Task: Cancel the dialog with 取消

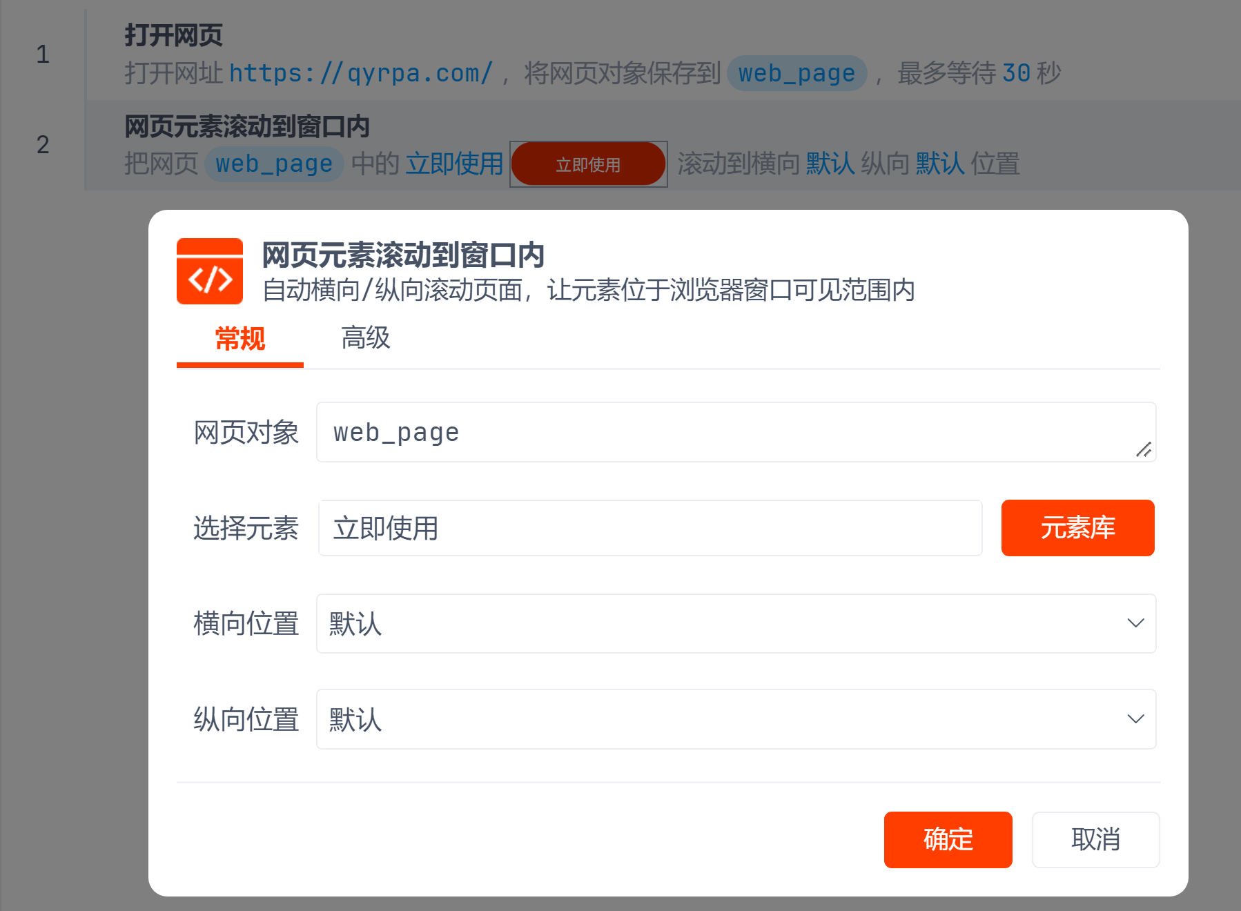Action: (x=1095, y=839)
